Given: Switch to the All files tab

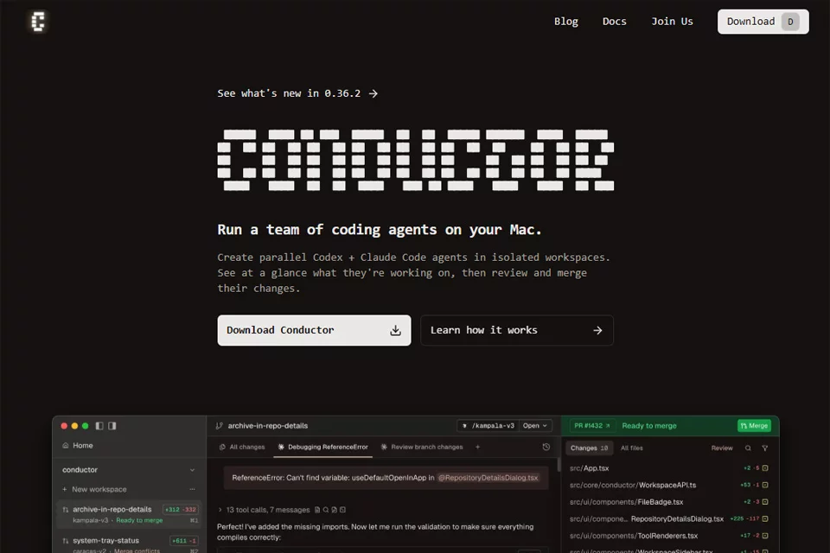Looking at the screenshot, I should coord(631,448).
